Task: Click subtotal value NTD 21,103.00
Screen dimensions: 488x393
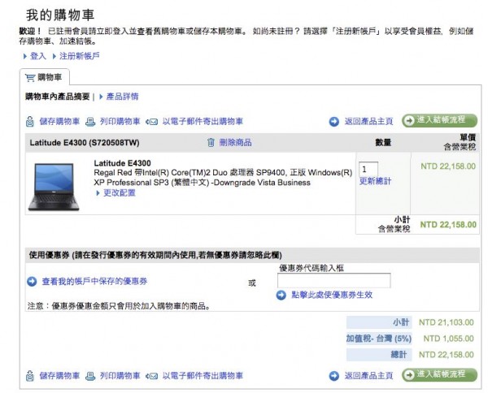Action: [447, 322]
